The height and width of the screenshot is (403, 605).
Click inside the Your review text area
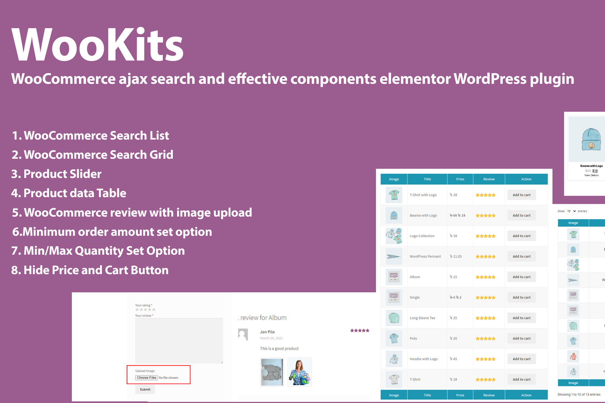tap(179, 341)
